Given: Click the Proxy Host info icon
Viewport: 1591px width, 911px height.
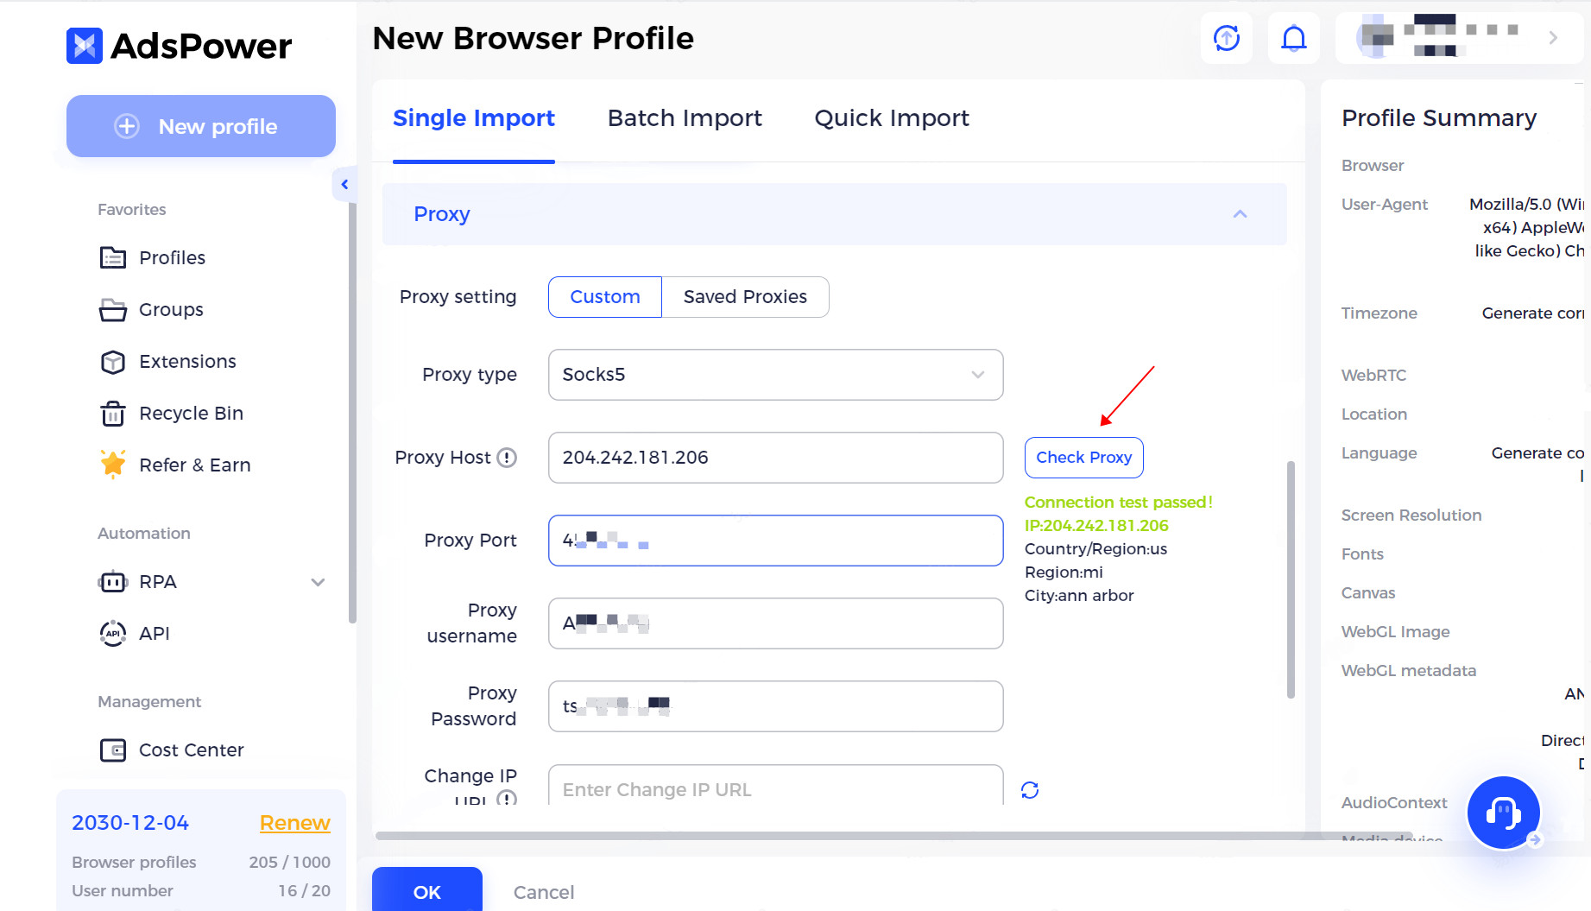Looking at the screenshot, I should (x=508, y=458).
